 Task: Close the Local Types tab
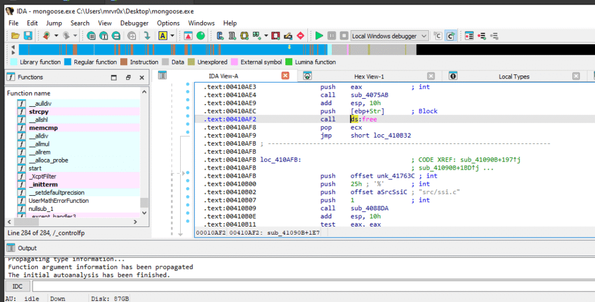click(576, 76)
